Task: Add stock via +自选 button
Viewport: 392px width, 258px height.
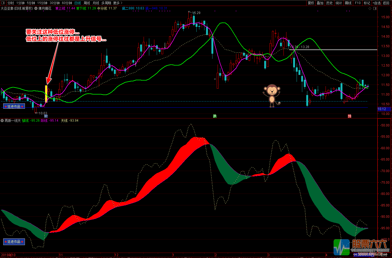Action: pos(376,3)
